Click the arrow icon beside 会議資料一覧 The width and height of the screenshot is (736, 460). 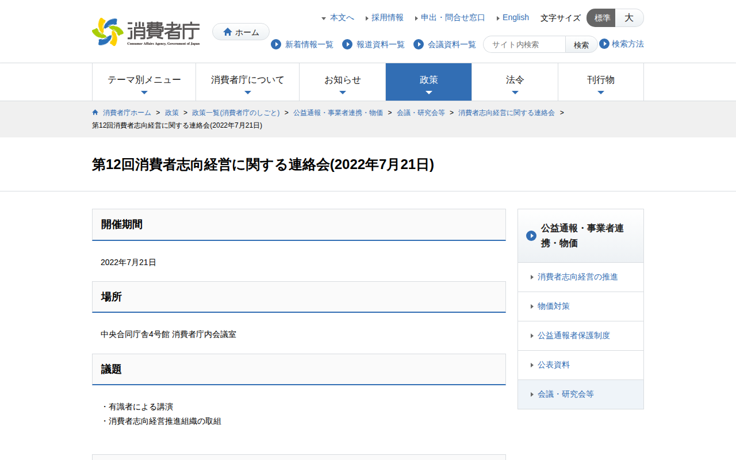419,44
